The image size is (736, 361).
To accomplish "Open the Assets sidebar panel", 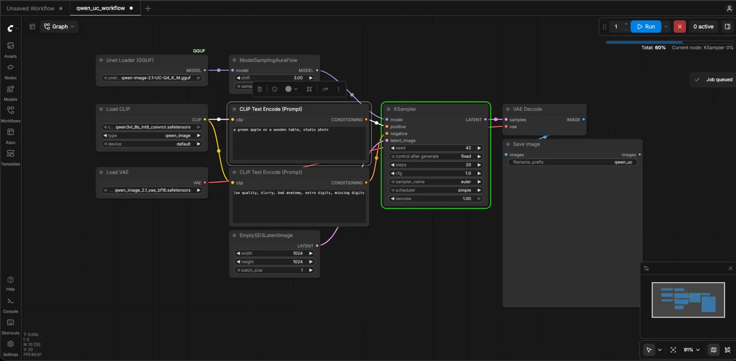I will point(11,50).
